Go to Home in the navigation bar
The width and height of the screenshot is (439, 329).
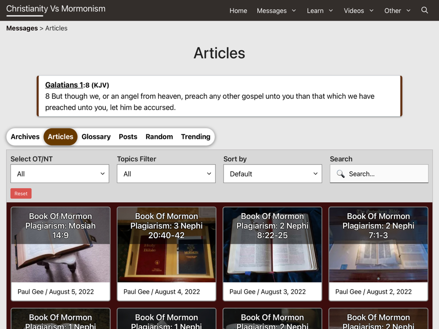pyautogui.click(x=238, y=11)
